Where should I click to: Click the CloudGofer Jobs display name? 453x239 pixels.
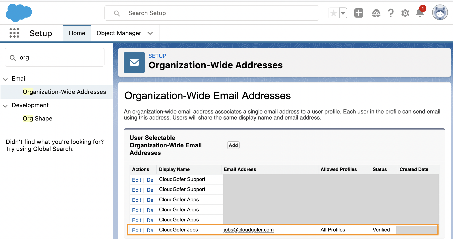179,230
